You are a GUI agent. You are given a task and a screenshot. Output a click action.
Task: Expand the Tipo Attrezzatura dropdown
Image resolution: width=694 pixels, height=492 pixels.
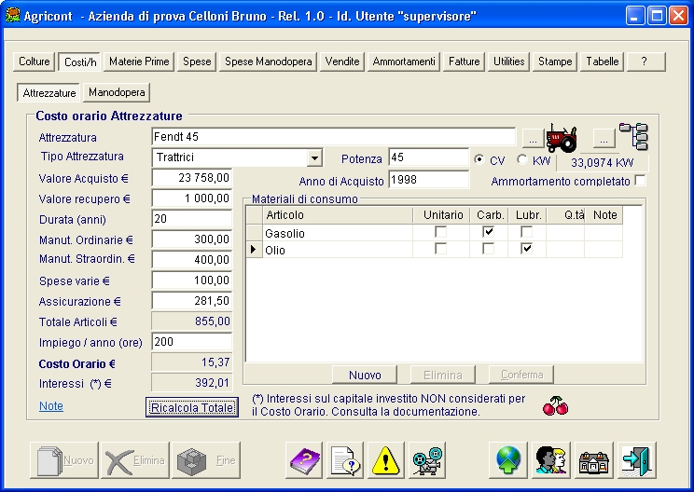point(314,158)
